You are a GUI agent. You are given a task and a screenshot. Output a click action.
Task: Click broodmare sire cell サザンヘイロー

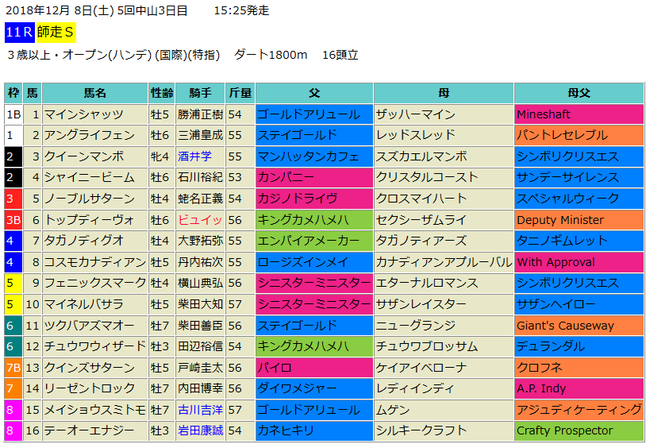click(579, 304)
